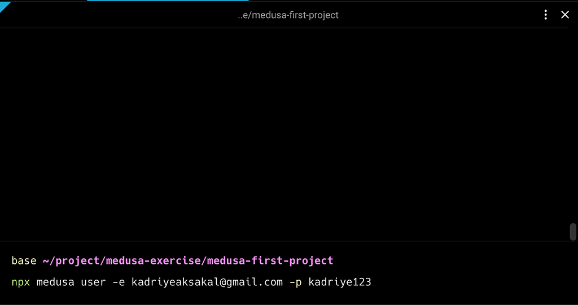Click the scrollbar track above the thumb

coord(573,125)
